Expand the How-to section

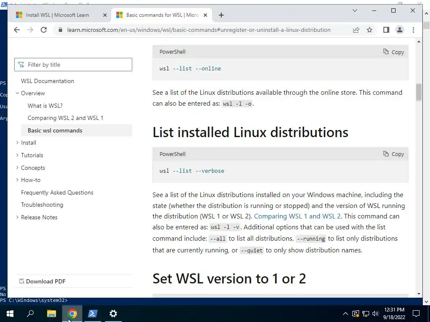click(17, 180)
